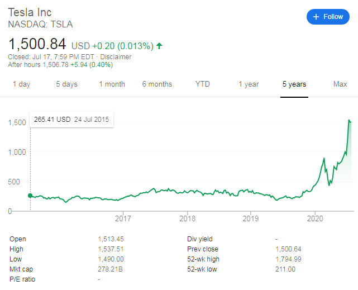Select the 5 days range tab

pyautogui.click(x=66, y=84)
